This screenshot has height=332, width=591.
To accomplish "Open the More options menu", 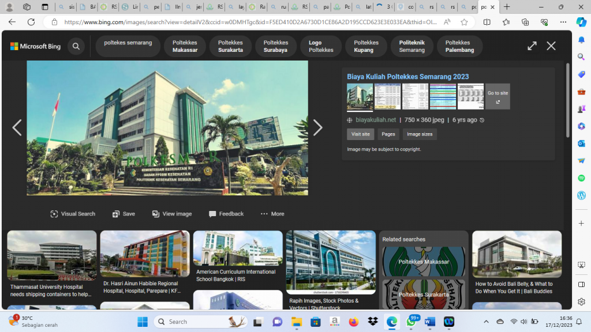I will click(272, 214).
